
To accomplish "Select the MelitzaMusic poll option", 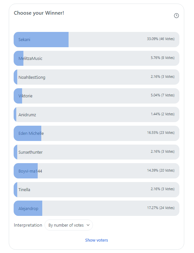I will [x=97, y=58].
